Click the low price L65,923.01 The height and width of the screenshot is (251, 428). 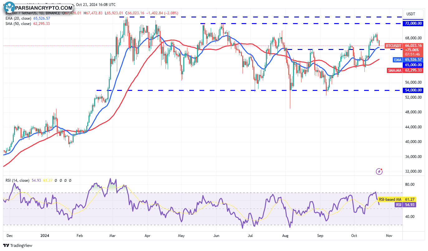point(114,13)
